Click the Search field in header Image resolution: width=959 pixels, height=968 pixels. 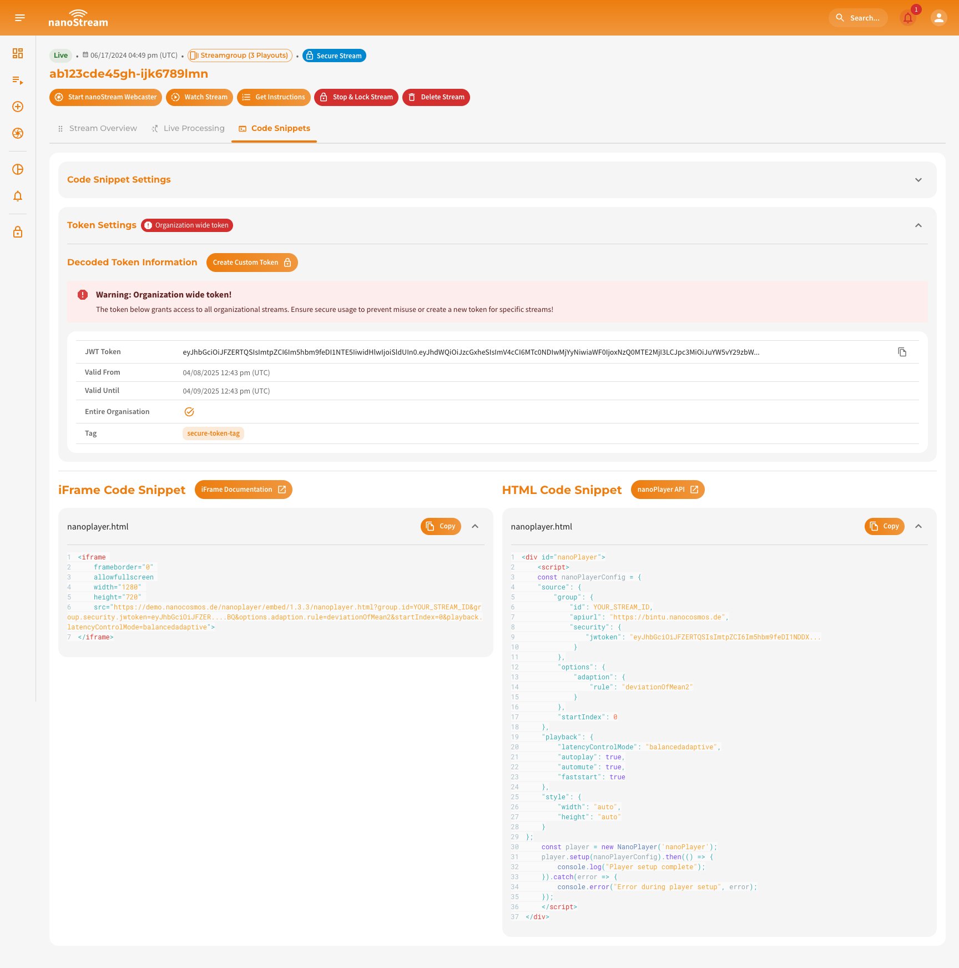click(x=858, y=18)
